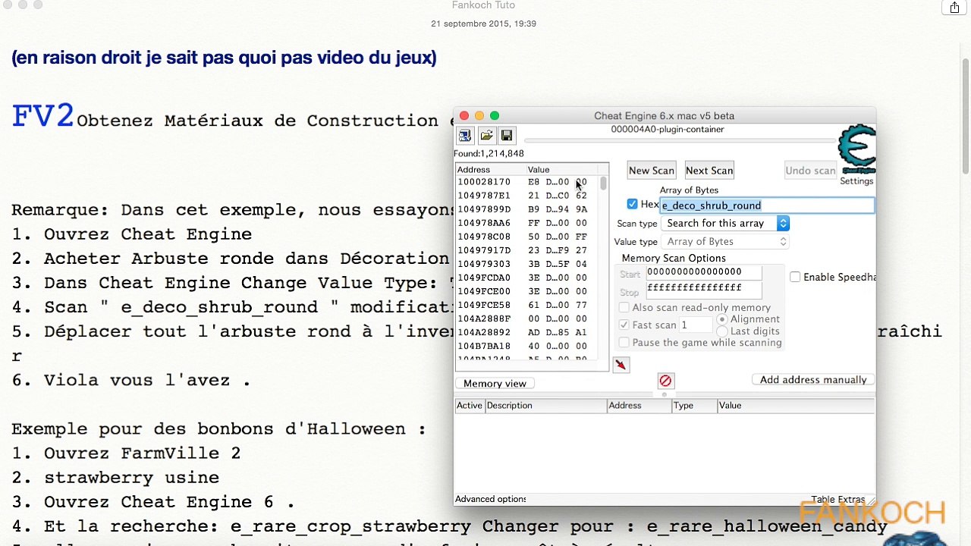Click the 000004A0-plugin-container process label

(668, 130)
